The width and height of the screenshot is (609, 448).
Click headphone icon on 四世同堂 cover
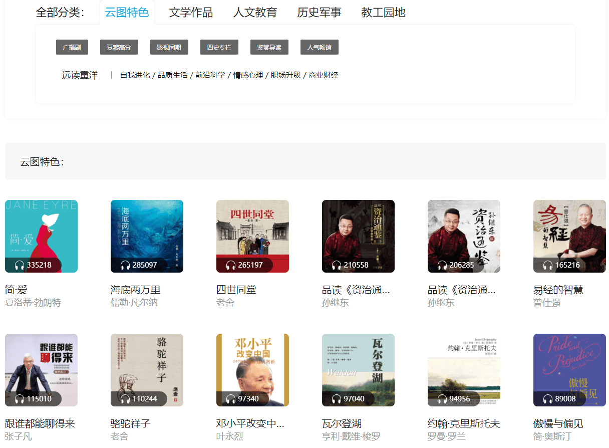point(231,265)
